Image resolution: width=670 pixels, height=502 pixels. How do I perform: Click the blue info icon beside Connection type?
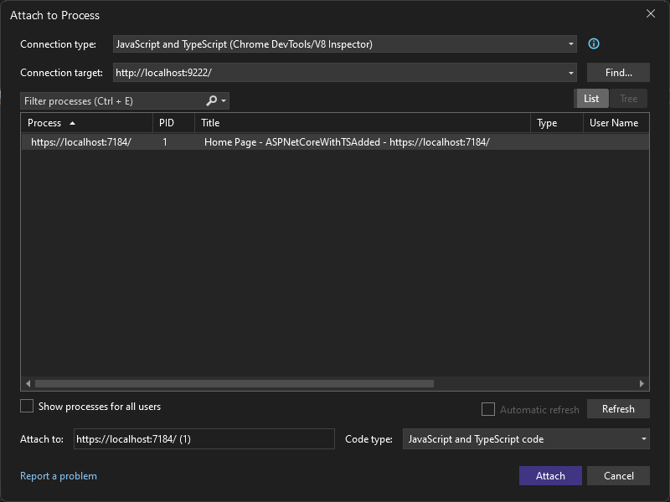pyautogui.click(x=594, y=44)
